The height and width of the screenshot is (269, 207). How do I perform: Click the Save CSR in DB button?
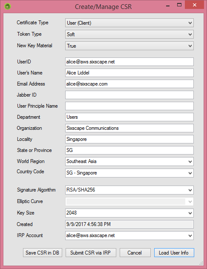tap(43, 253)
